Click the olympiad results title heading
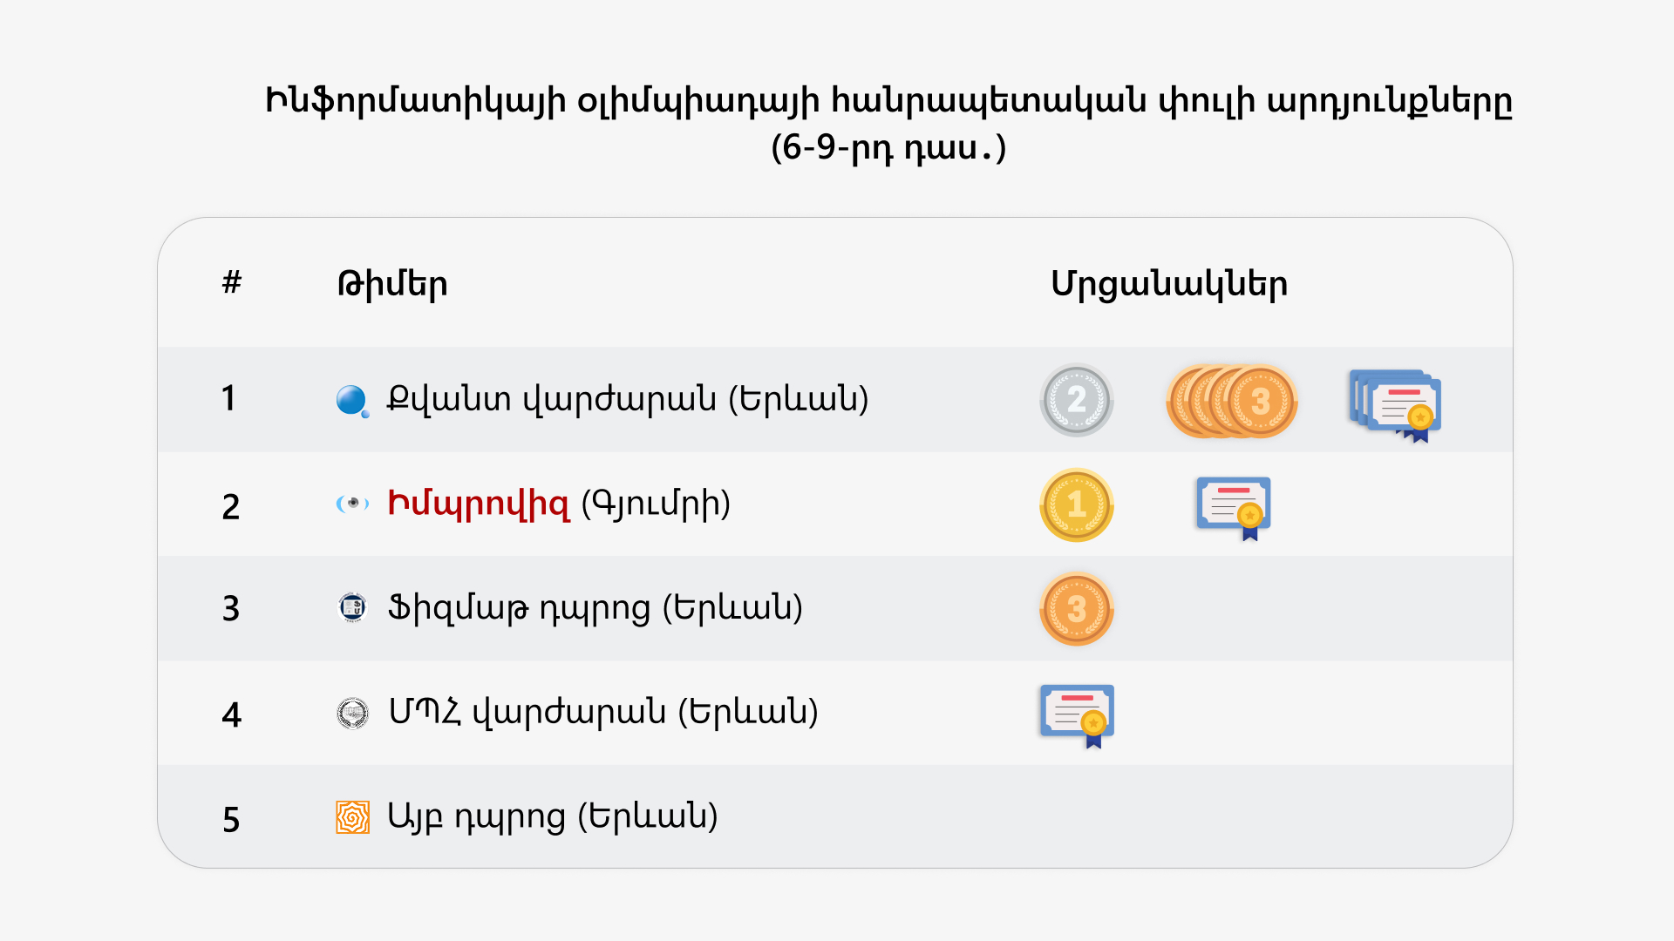This screenshot has width=1674, height=941. [x=888, y=124]
